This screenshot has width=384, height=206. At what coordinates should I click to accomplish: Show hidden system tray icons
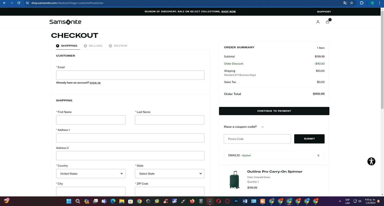(340, 201)
